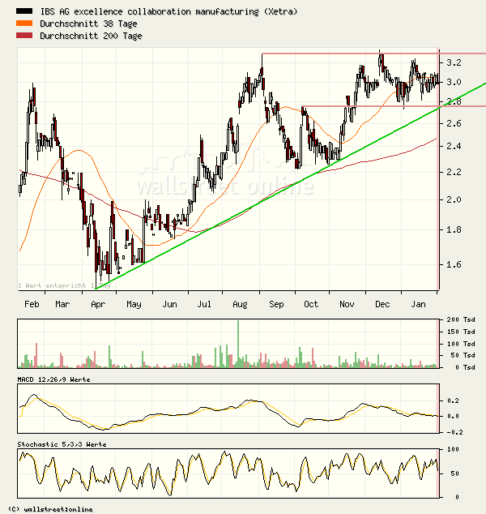Image resolution: width=486 pixels, height=514 pixels.
Task: Click the 2.4 price axis value
Action: pyautogui.click(x=454, y=146)
